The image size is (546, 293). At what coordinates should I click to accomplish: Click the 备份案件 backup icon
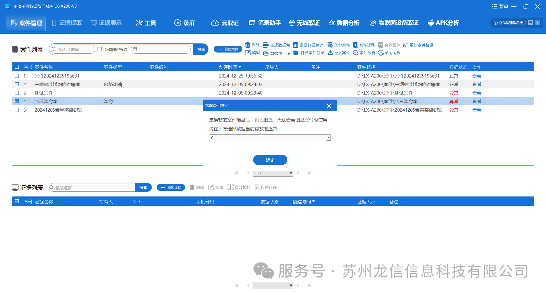pyautogui.click(x=330, y=45)
